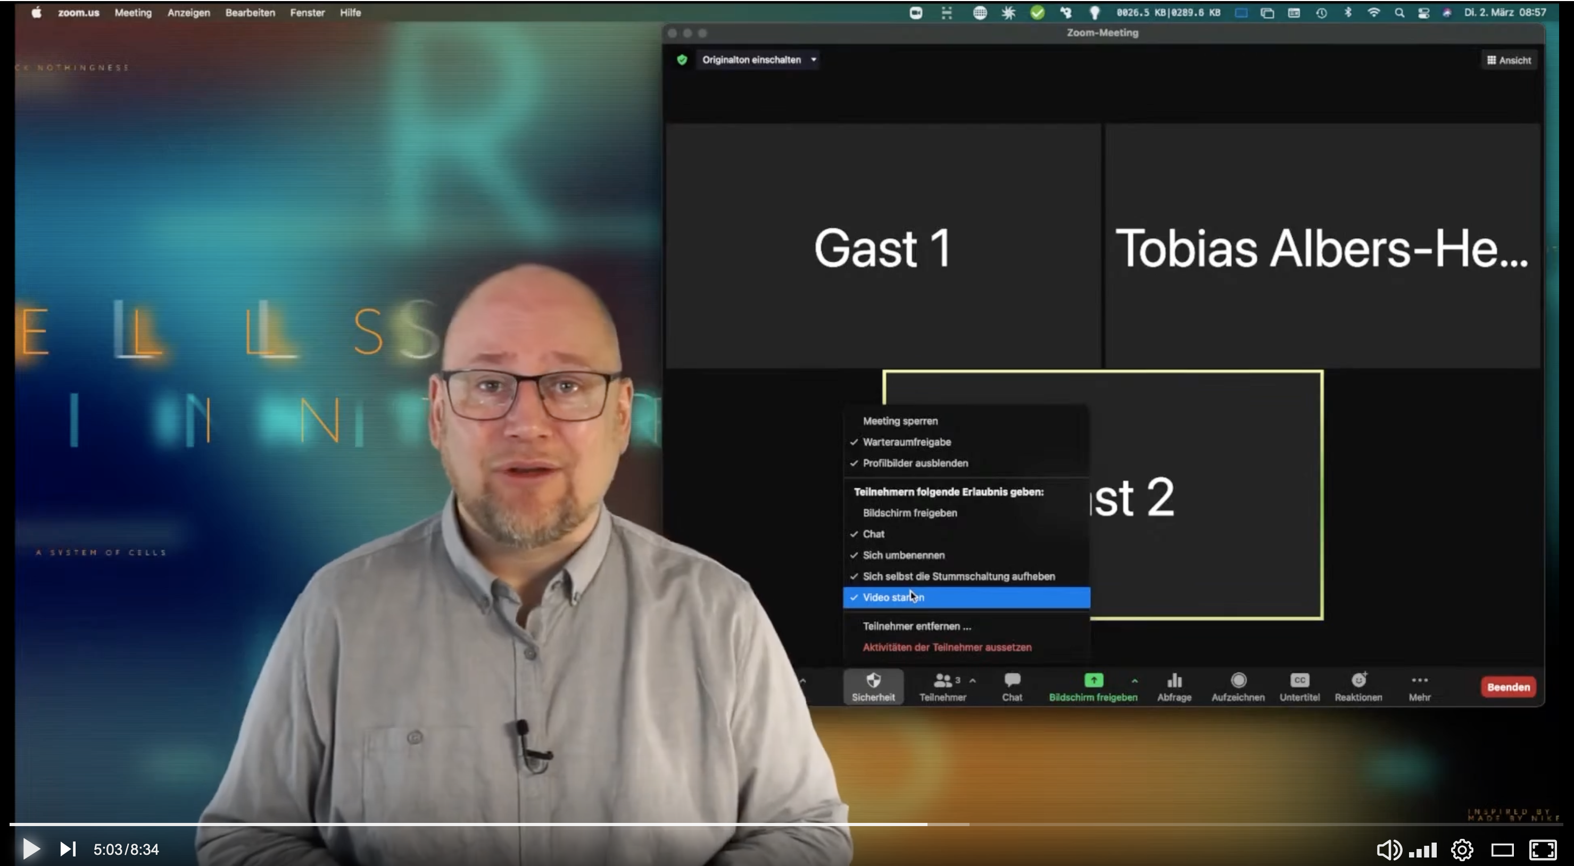Uncheck Warteraumfreigabe option
The height and width of the screenshot is (866, 1574).
pyautogui.click(x=907, y=442)
